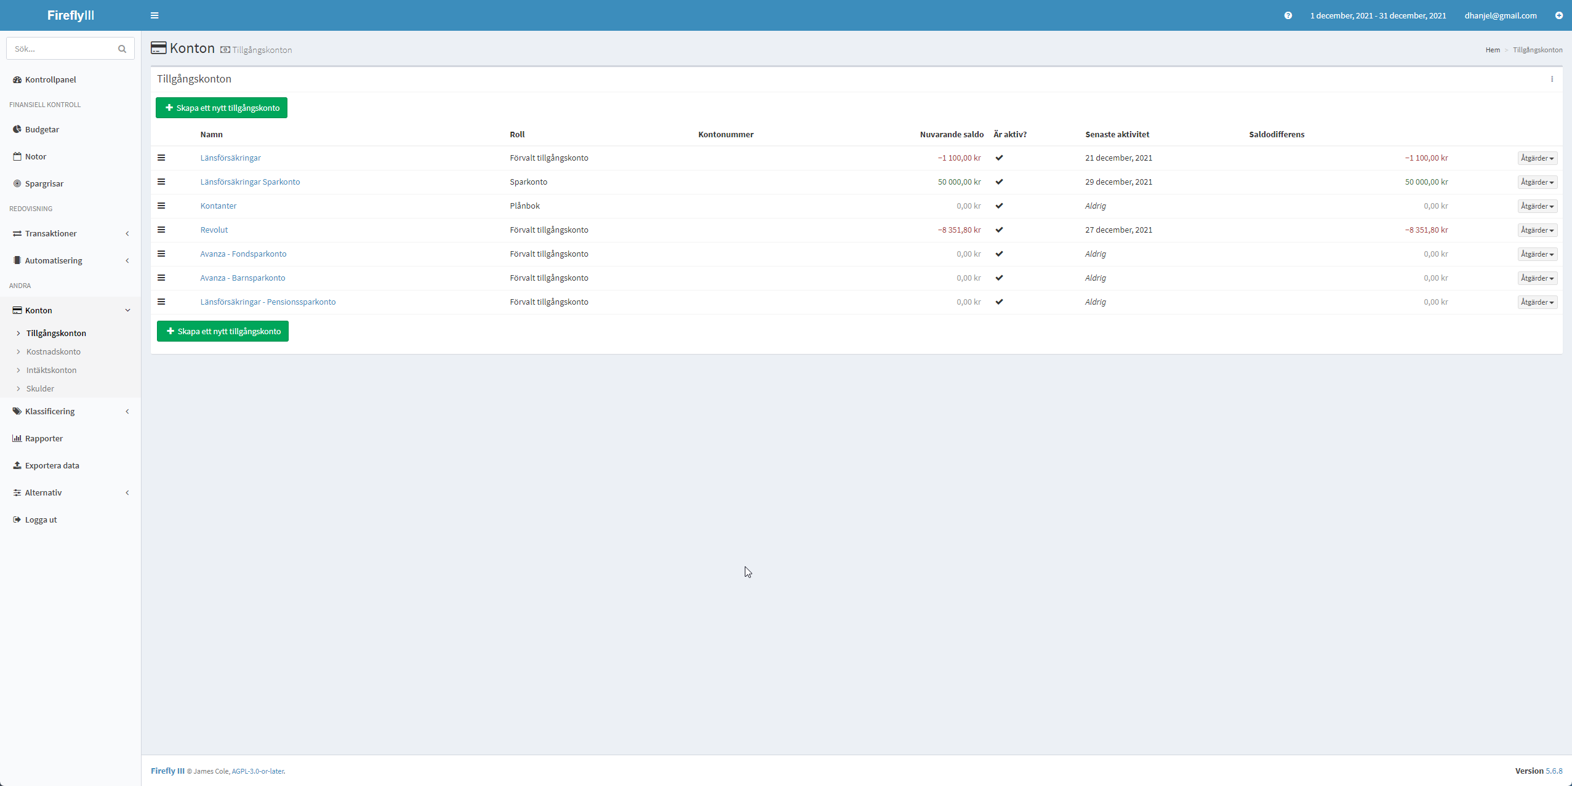Image resolution: width=1572 pixels, height=786 pixels.
Task: Click the plus icon in top-right corner
Action: (1558, 15)
